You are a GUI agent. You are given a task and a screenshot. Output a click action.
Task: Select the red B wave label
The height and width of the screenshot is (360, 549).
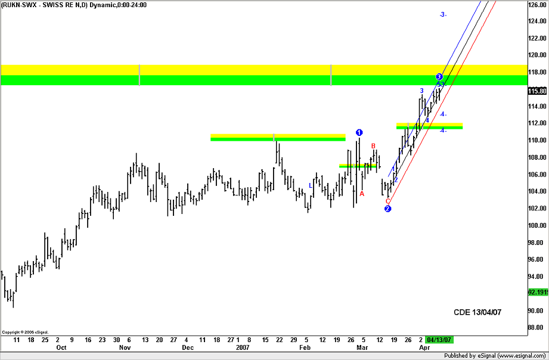click(374, 145)
